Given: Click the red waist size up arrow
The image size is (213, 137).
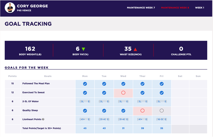Looking at the screenshot, I should point(135,49).
